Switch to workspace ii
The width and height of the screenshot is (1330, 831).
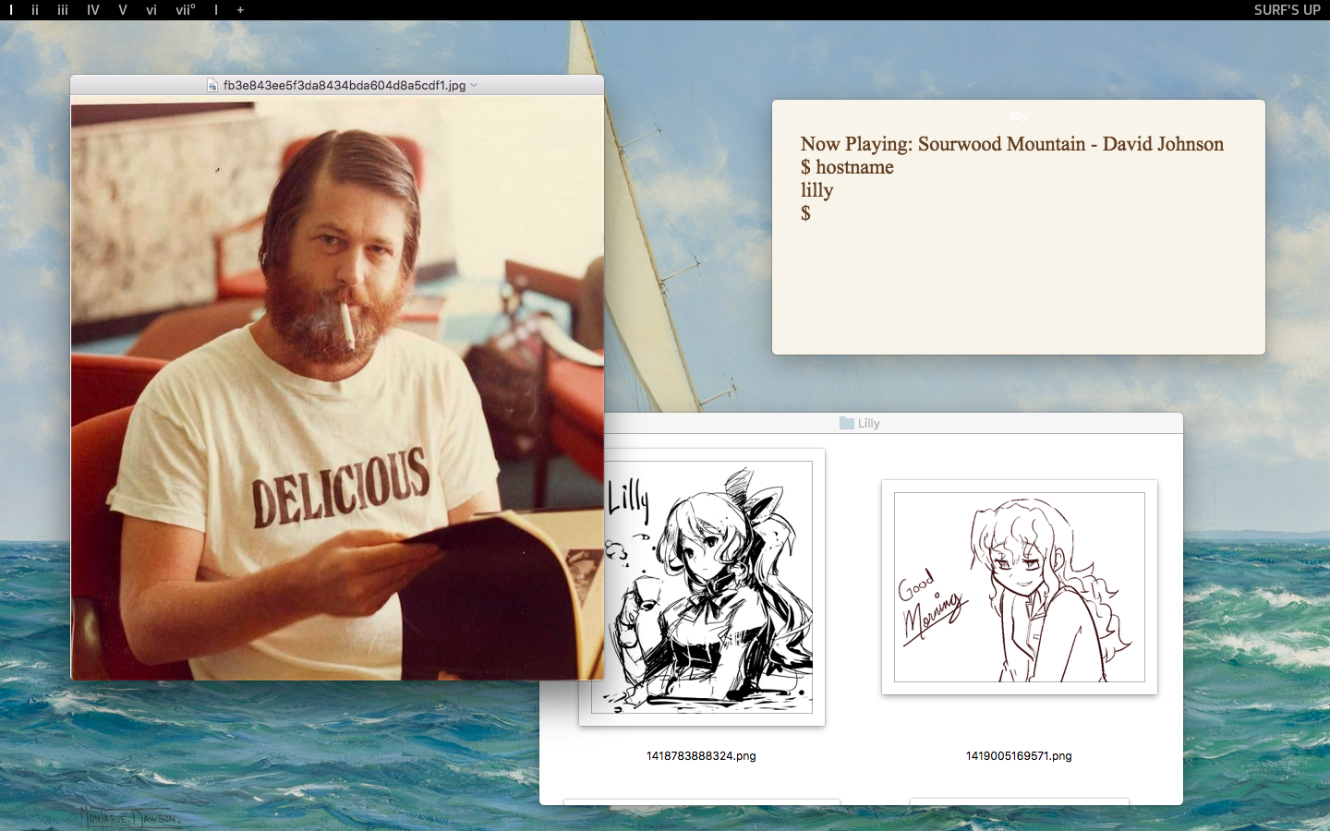click(35, 10)
